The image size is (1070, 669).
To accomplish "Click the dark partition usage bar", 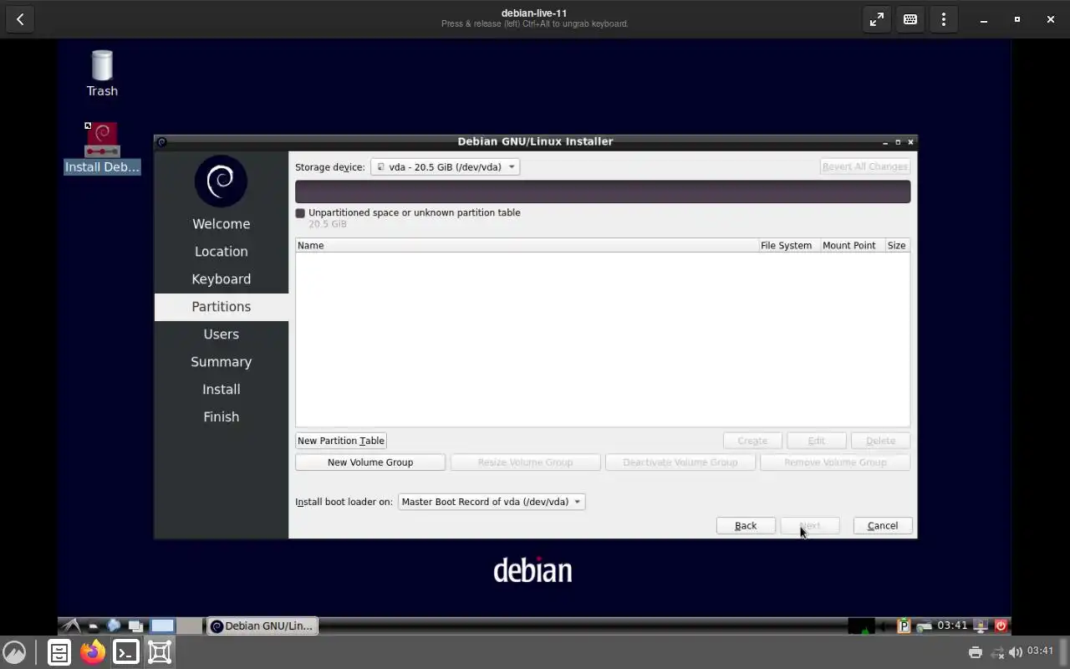I will [x=603, y=192].
